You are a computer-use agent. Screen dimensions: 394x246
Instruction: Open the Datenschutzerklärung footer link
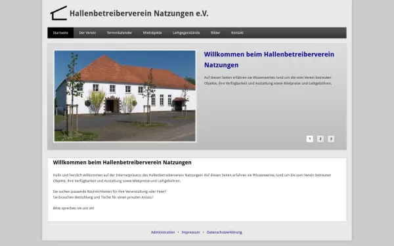coord(225,232)
